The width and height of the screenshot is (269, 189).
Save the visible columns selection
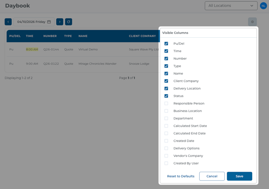click(x=240, y=176)
